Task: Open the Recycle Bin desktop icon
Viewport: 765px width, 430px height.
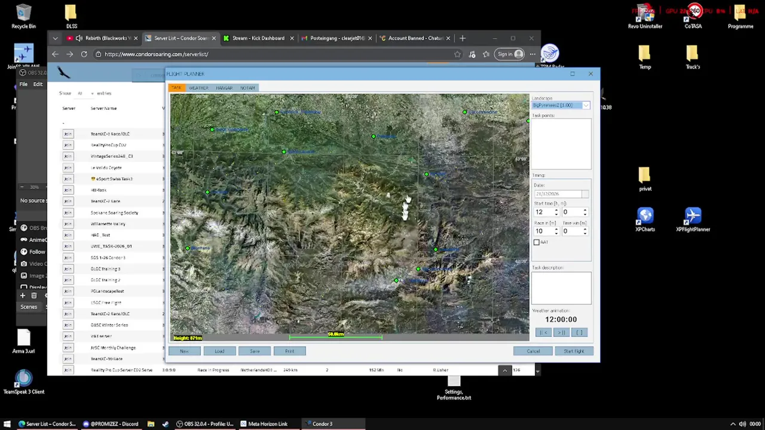Action: [23, 17]
